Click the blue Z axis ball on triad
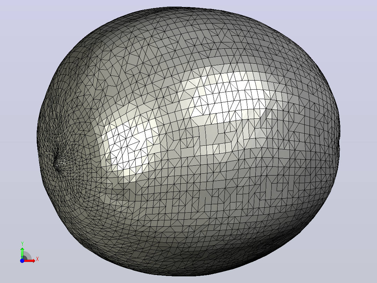The width and height of the screenshot is (377, 283). (x=22, y=261)
